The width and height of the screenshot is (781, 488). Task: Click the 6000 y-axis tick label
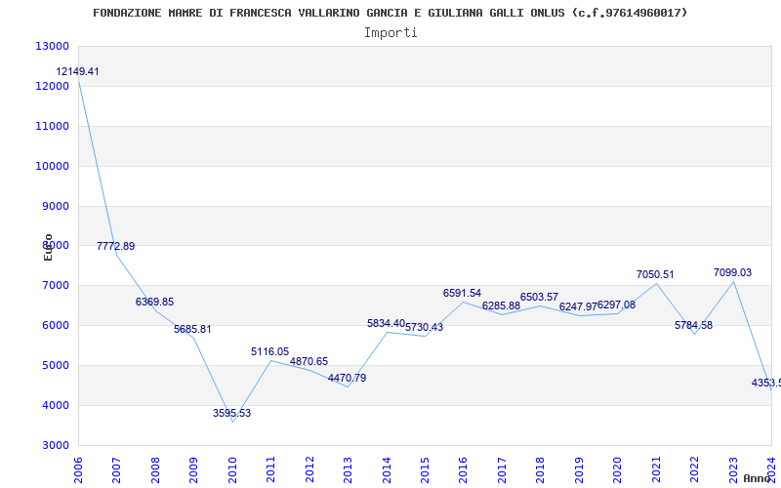55,325
